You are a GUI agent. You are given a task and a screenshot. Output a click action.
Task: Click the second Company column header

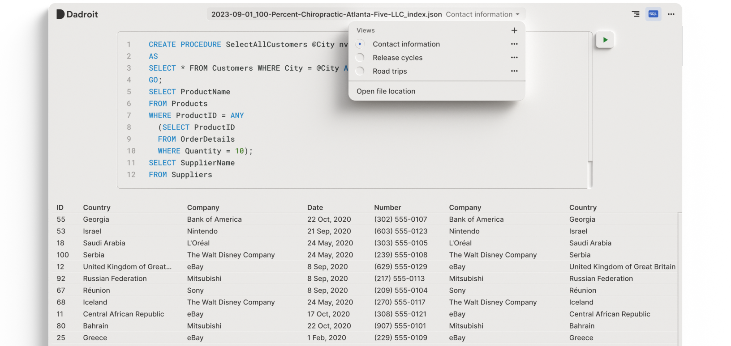tap(465, 207)
